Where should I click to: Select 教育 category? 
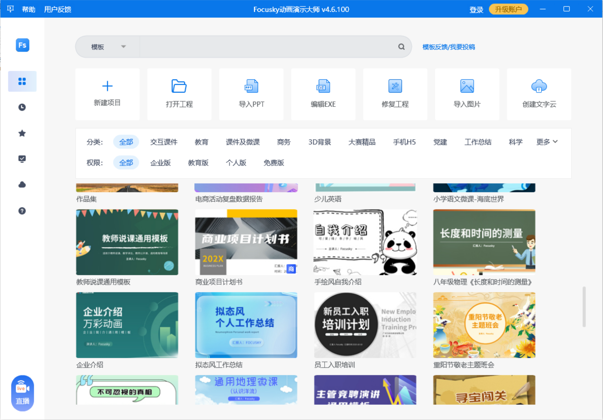[201, 142]
